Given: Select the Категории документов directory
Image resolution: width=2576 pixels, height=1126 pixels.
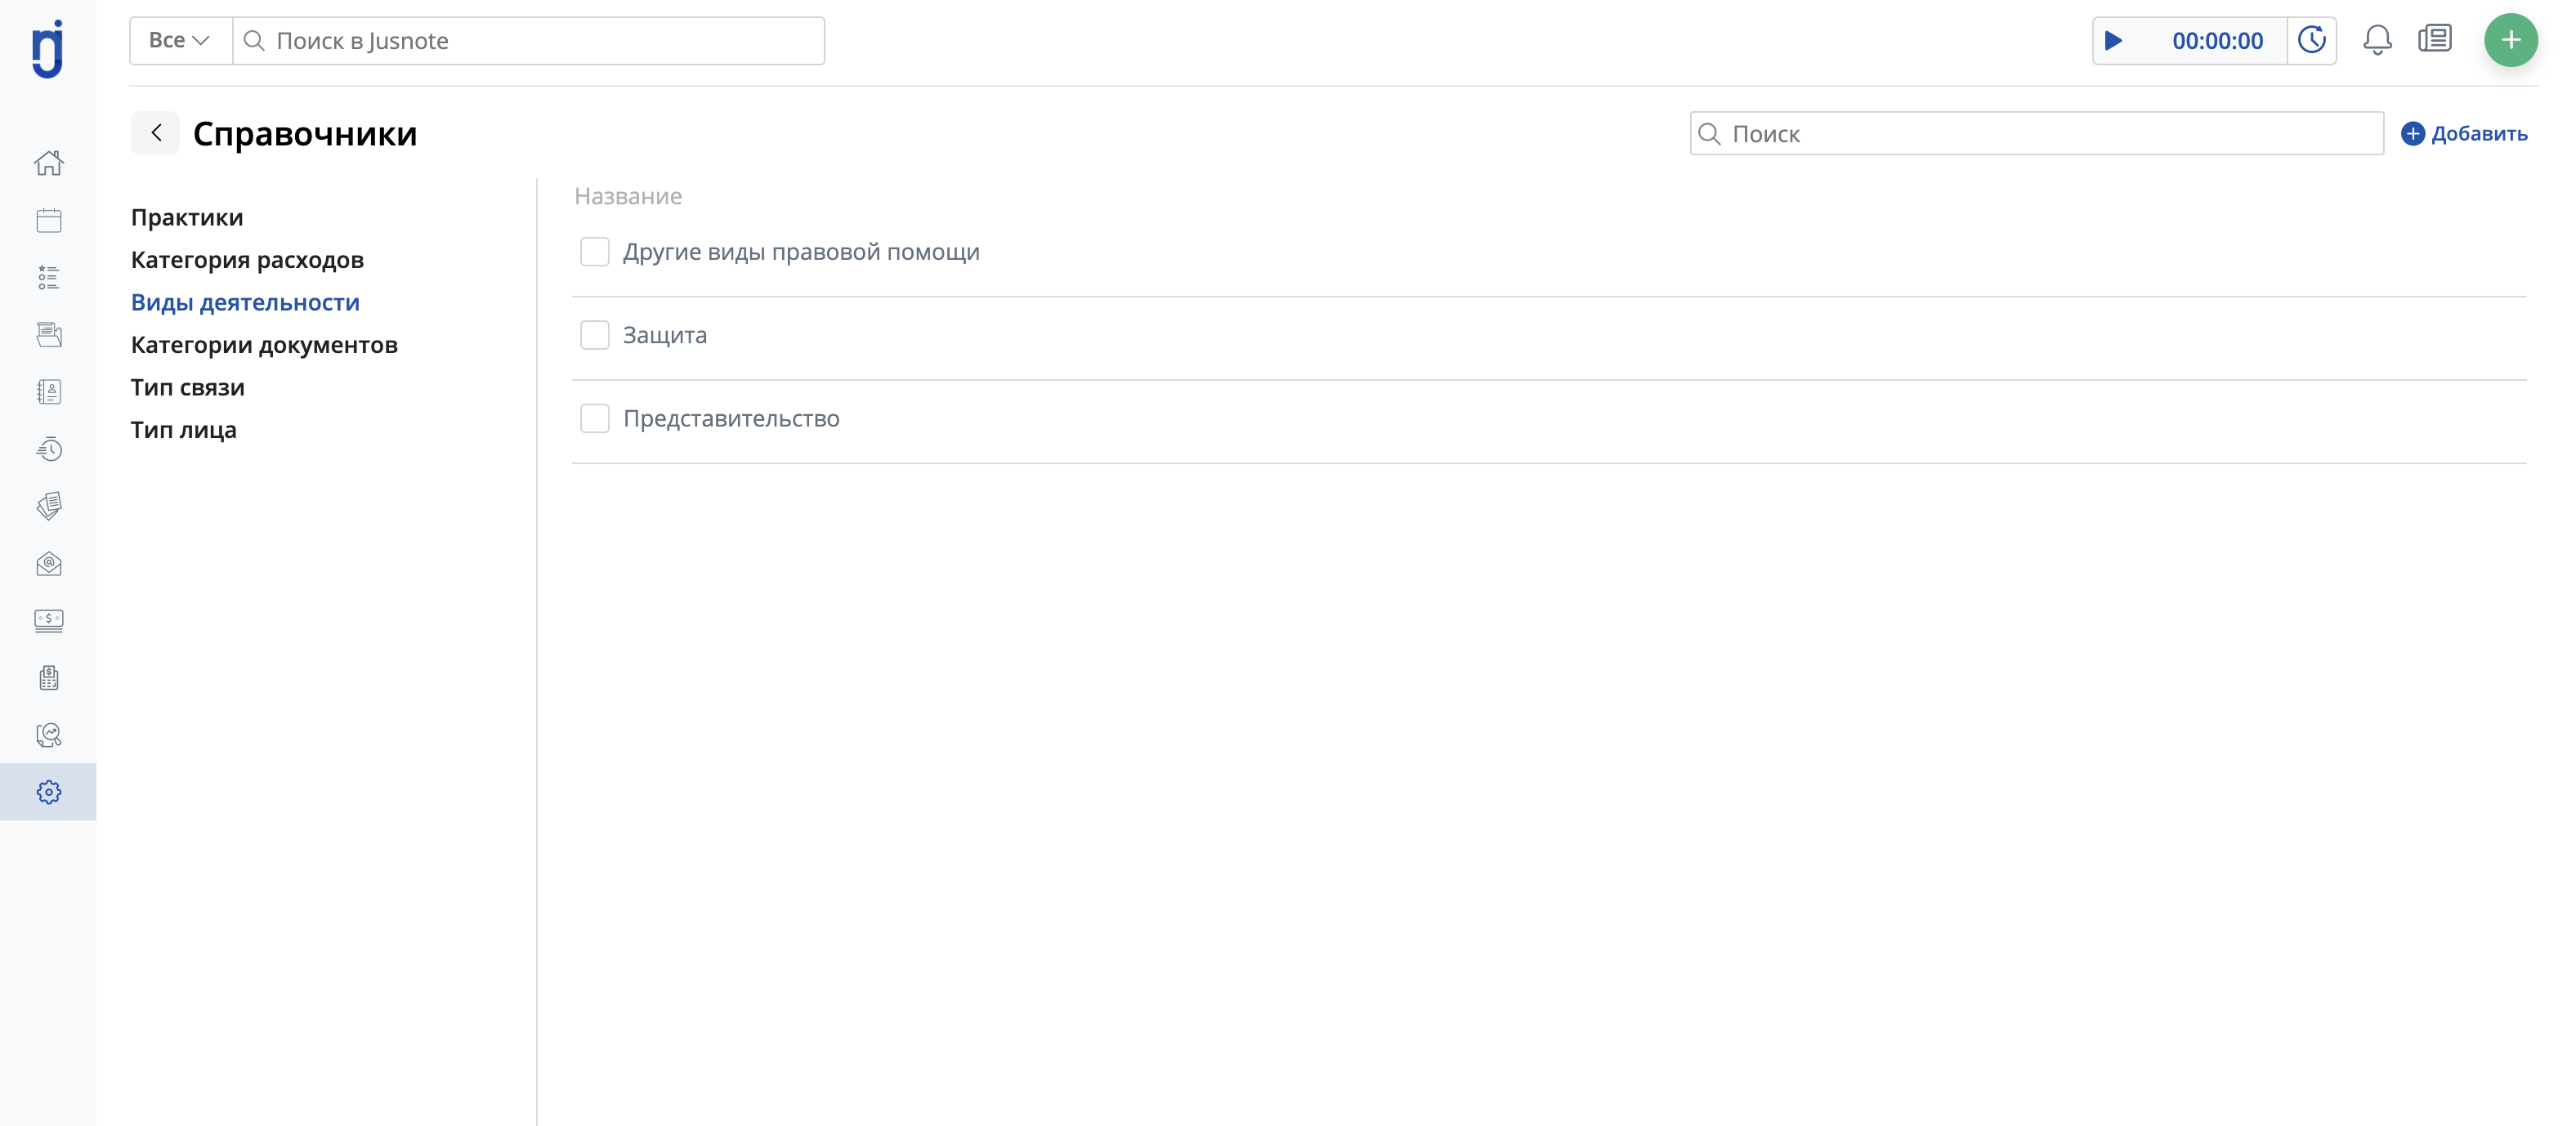Looking at the screenshot, I should coord(264,345).
